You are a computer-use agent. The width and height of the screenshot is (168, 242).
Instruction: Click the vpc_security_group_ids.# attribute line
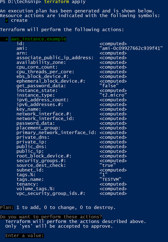click(x=72, y=193)
